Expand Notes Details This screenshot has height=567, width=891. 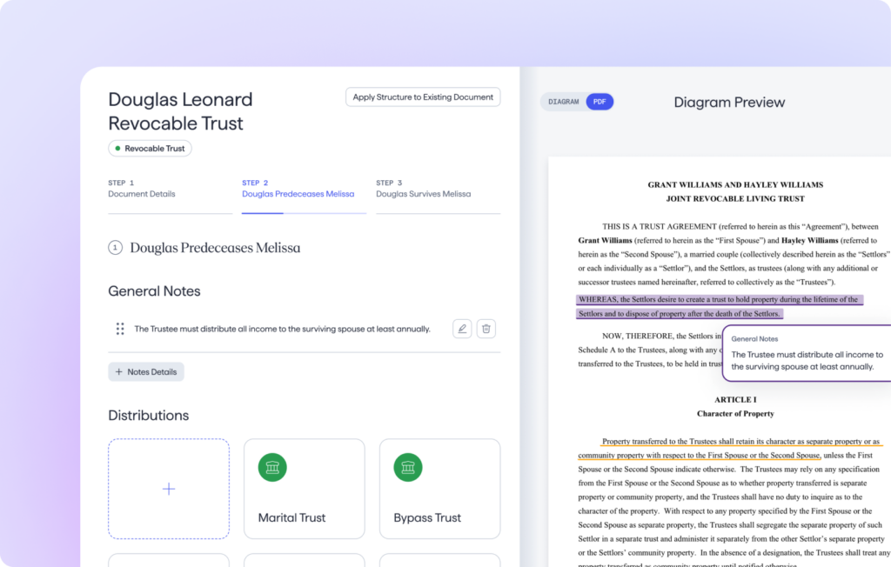coord(146,372)
